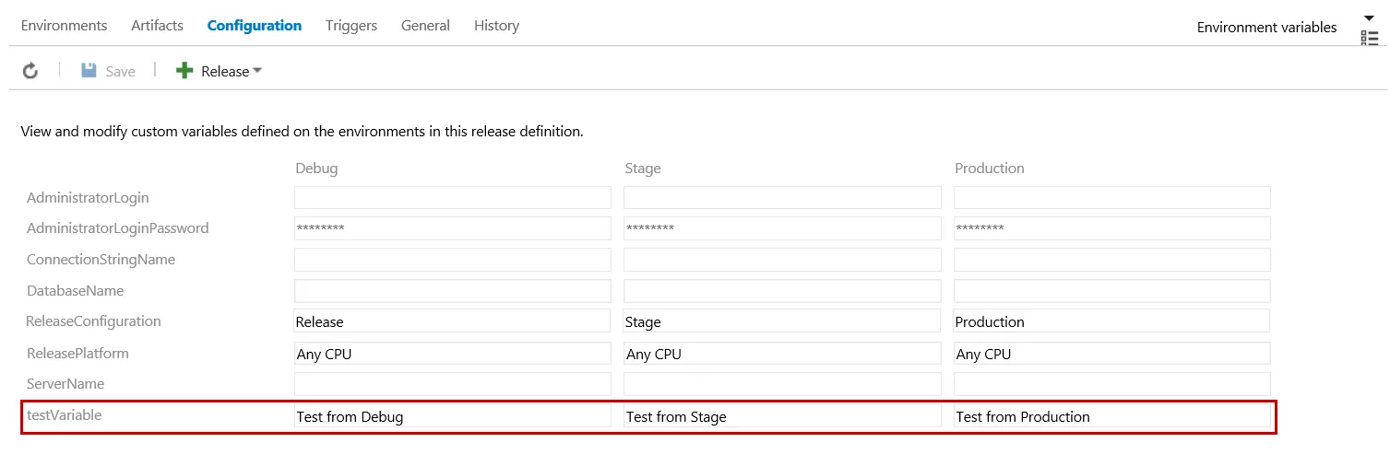Click the Configuration tab
Image resolution: width=1390 pixels, height=466 pixels.
(x=255, y=26)
